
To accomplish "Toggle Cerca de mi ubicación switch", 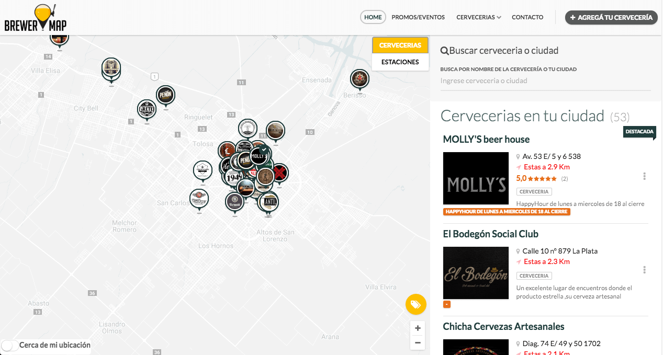I will point(9,345).
